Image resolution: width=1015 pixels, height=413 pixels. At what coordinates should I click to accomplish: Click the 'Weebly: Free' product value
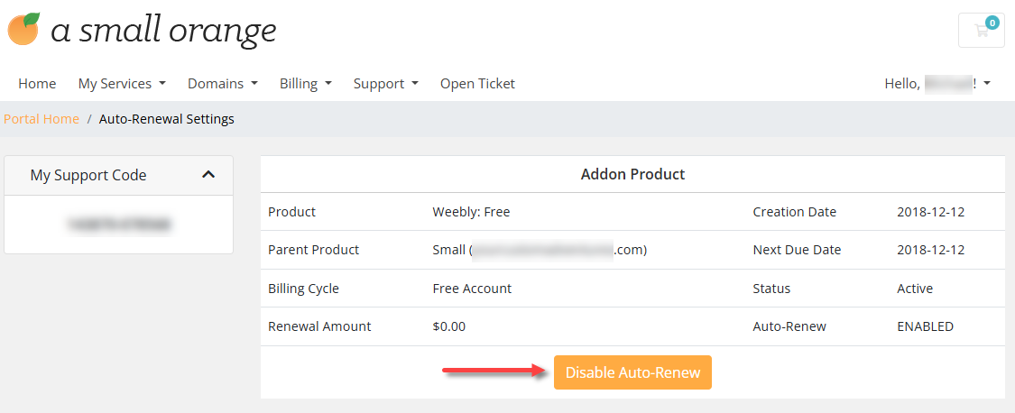(471, 212)
